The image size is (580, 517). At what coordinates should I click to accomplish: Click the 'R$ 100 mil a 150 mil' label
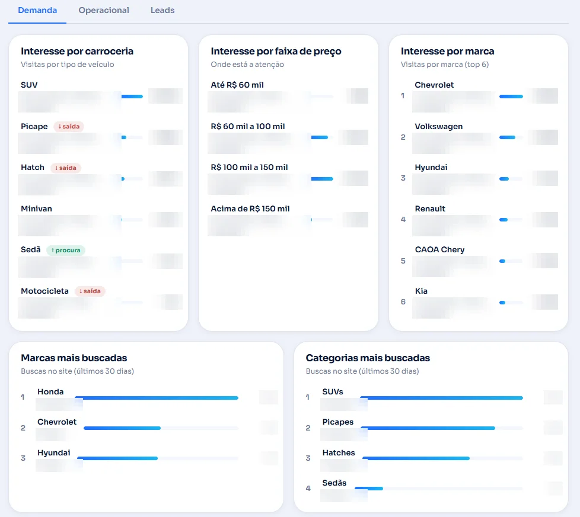pos(249,167)
